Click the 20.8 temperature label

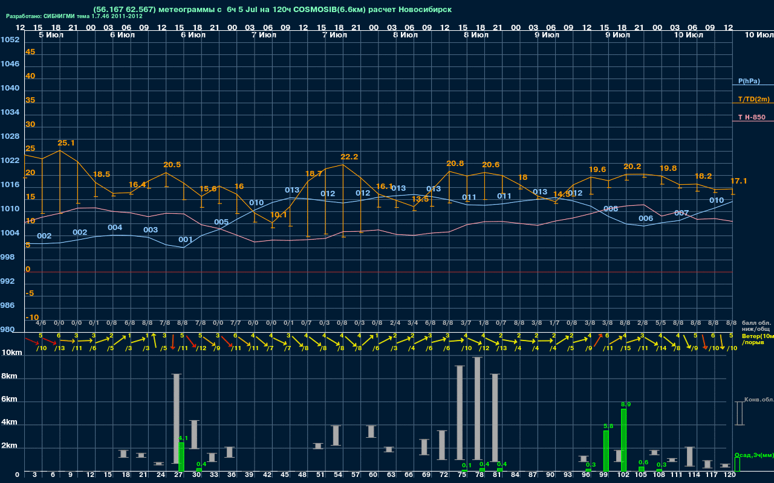click(455, 163)
